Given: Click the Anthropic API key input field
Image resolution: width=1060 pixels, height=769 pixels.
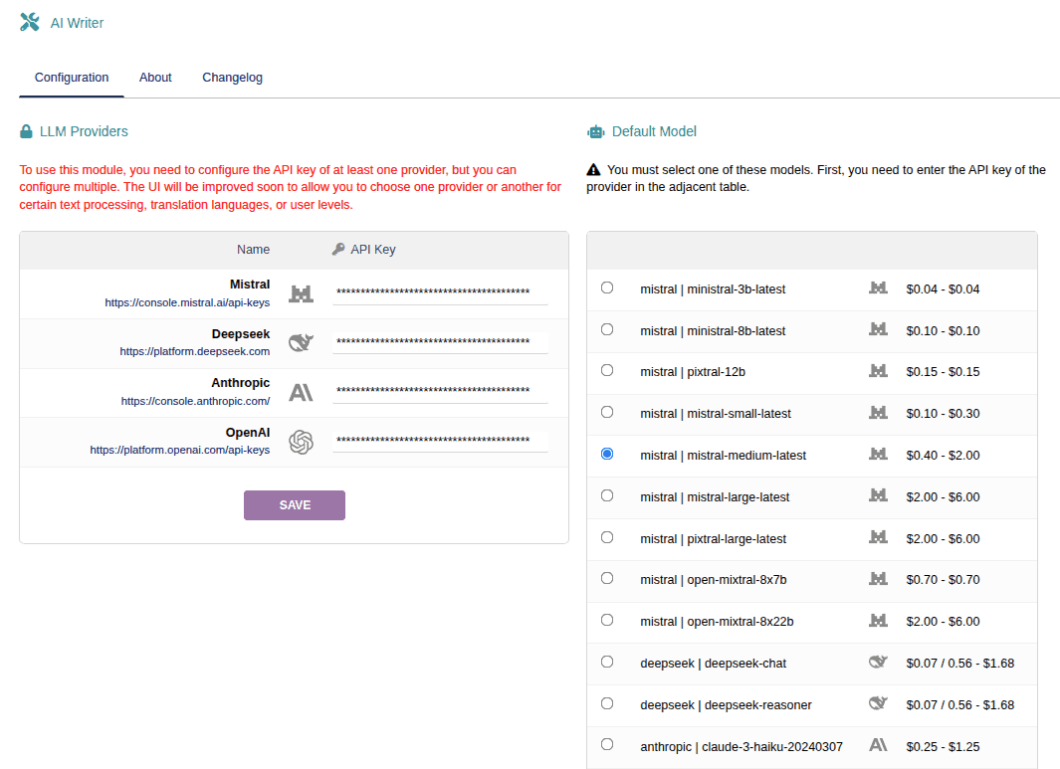Looking at the screenshot, I should (x=440, y=390).
